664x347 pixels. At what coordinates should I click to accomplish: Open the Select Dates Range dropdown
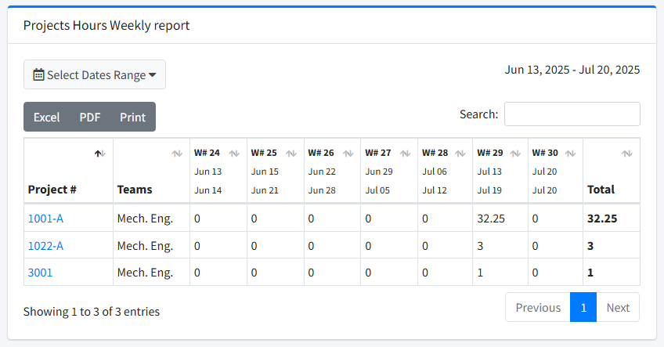pos(95,75)
